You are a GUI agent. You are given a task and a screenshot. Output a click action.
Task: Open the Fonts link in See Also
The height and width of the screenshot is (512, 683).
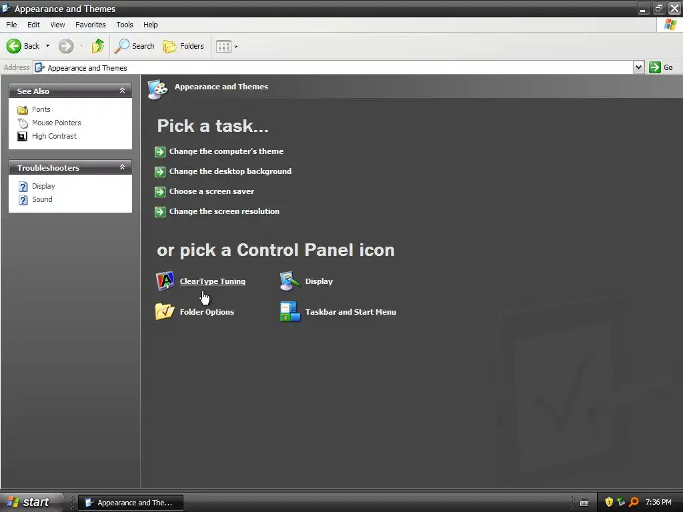click(x=41, y=109)
